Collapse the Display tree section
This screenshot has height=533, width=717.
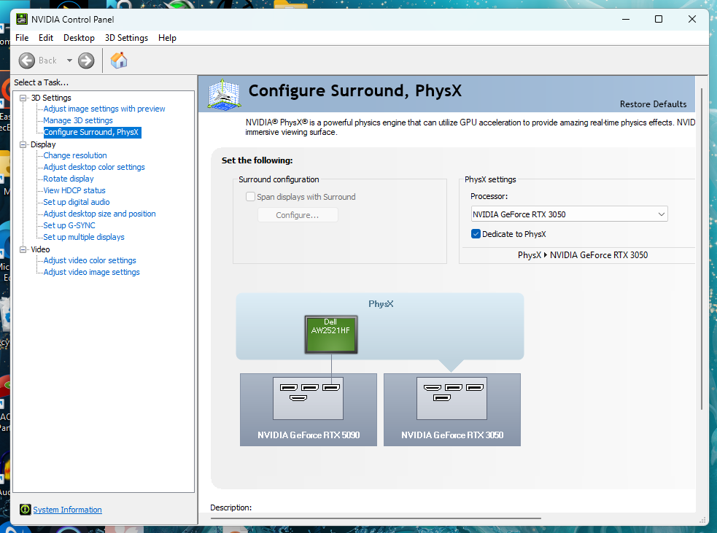click(x=23, y=144)
